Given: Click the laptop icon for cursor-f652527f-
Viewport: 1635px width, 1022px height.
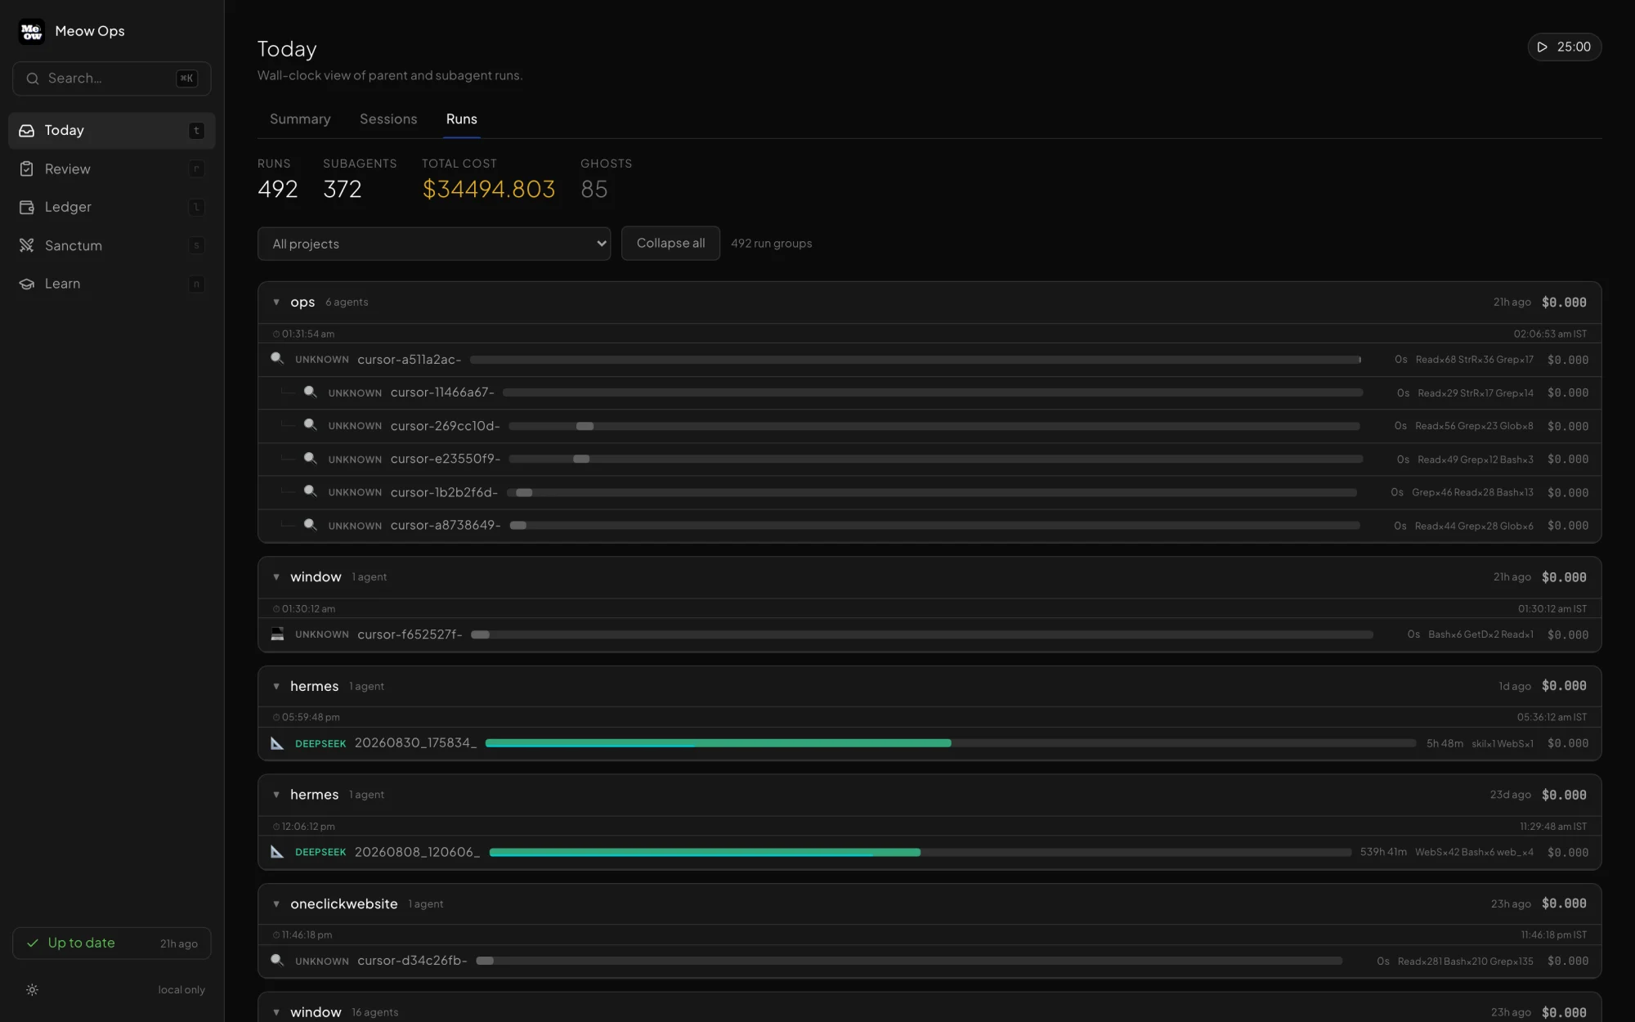Looking at the screenshot, I should pos(277,634).
